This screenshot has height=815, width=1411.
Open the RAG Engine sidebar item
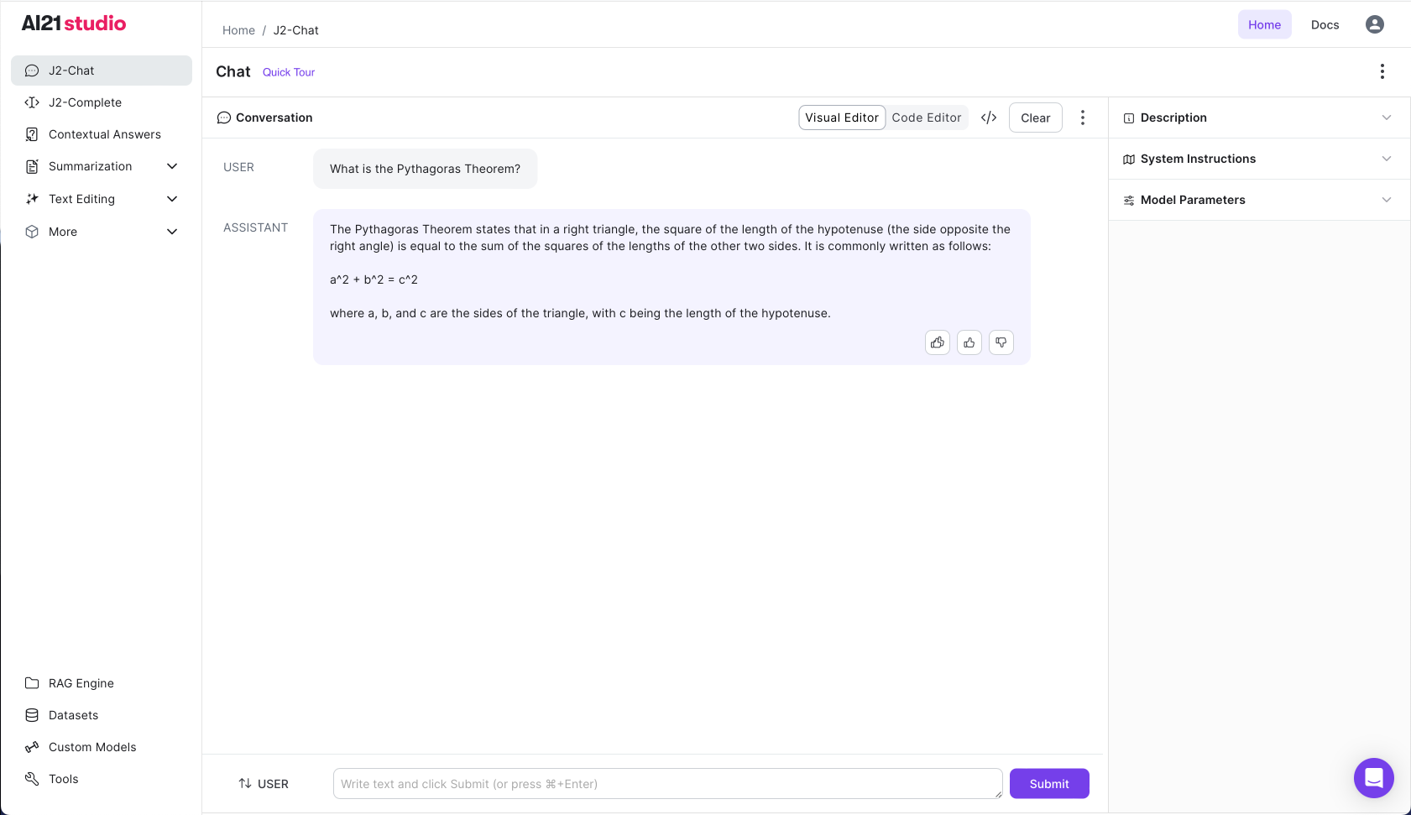(x=81, y=683)
